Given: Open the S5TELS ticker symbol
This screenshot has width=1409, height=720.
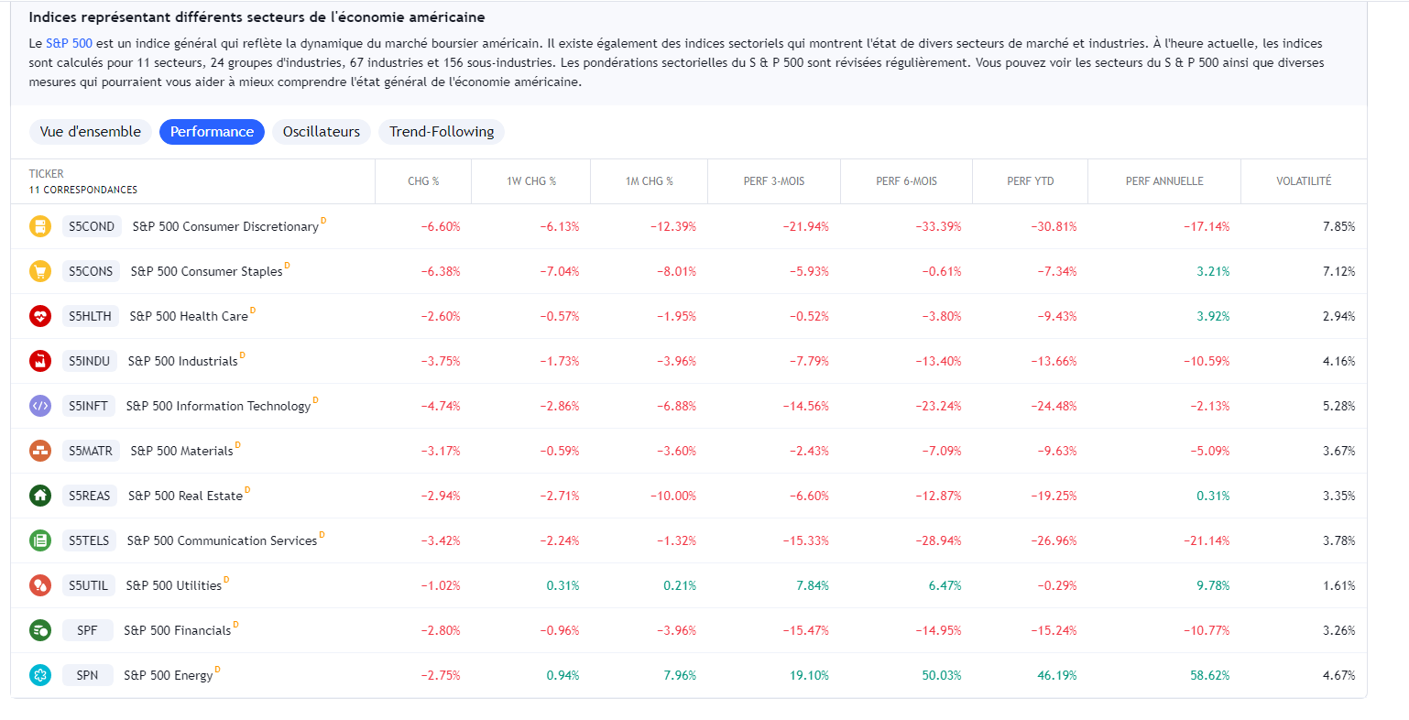Looking at the screenshot, I should pos(89,540).
